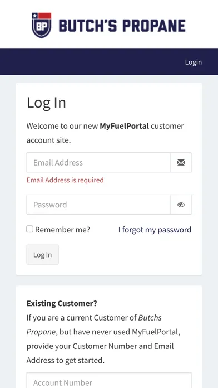Click the large 'Log In' heading
This screenshot has width=218, height=388.
point(46,103)
